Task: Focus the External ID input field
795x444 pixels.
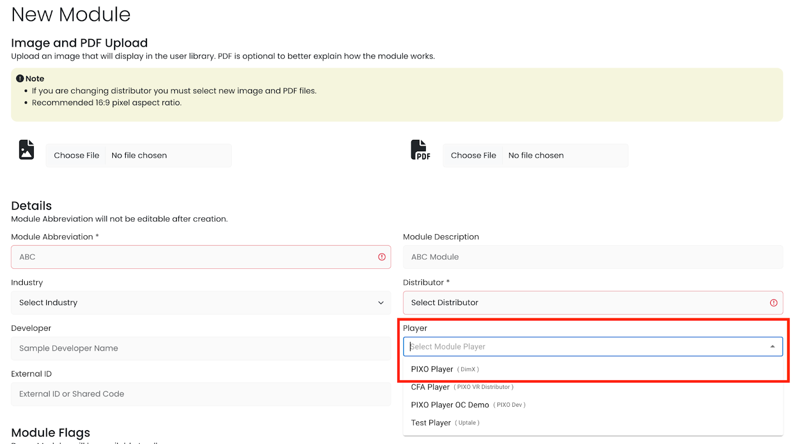Action: [x=201, y=394]
